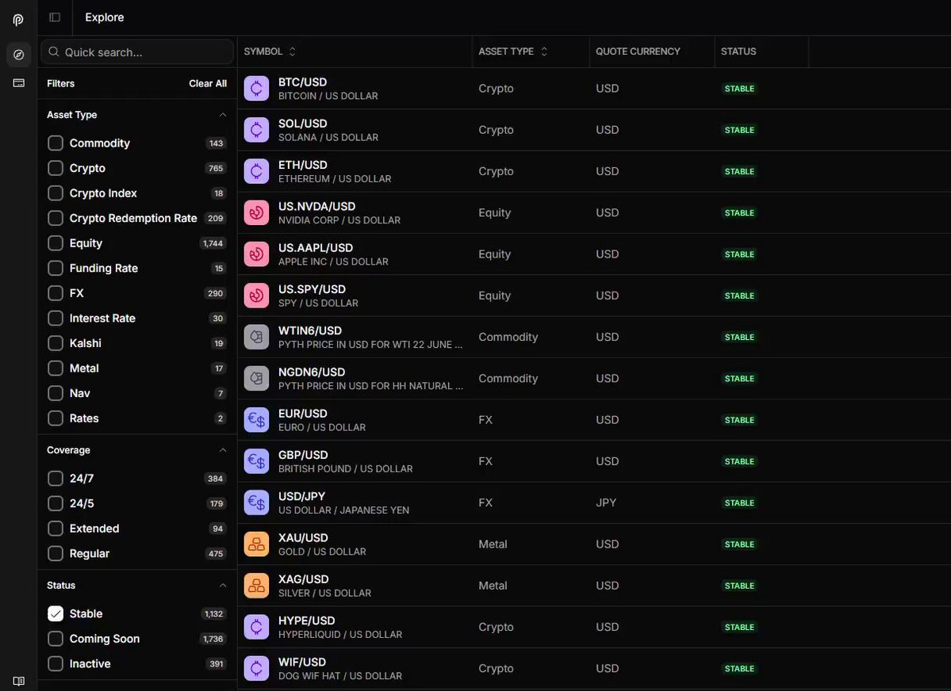Click Commodity asset type in WTIN6/USD row
Screen dimensions: 951x691
[x=508, y=337]
